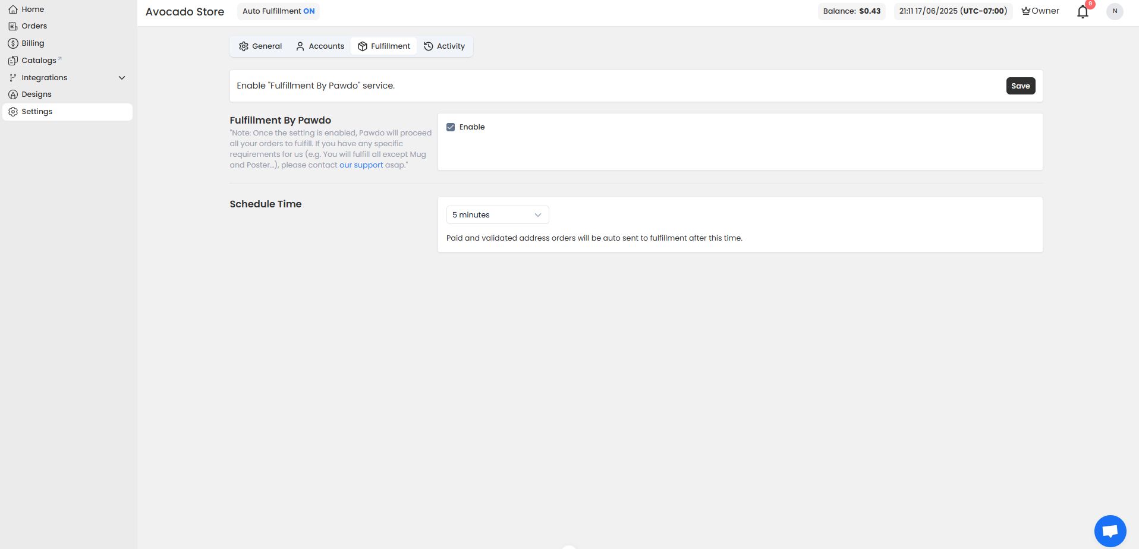Click the 'Paid and validated address orders' note

coord(594,238)
